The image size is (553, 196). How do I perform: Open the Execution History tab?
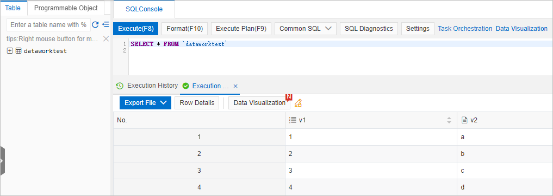click(152, 86)
